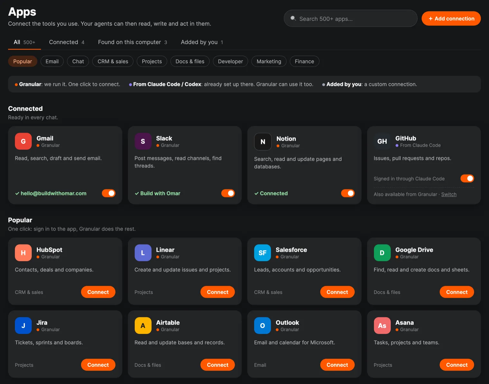This screenshot has height=384, width=489.
Task: Select the Popular filter chip
Action: [x=23, y=61]
